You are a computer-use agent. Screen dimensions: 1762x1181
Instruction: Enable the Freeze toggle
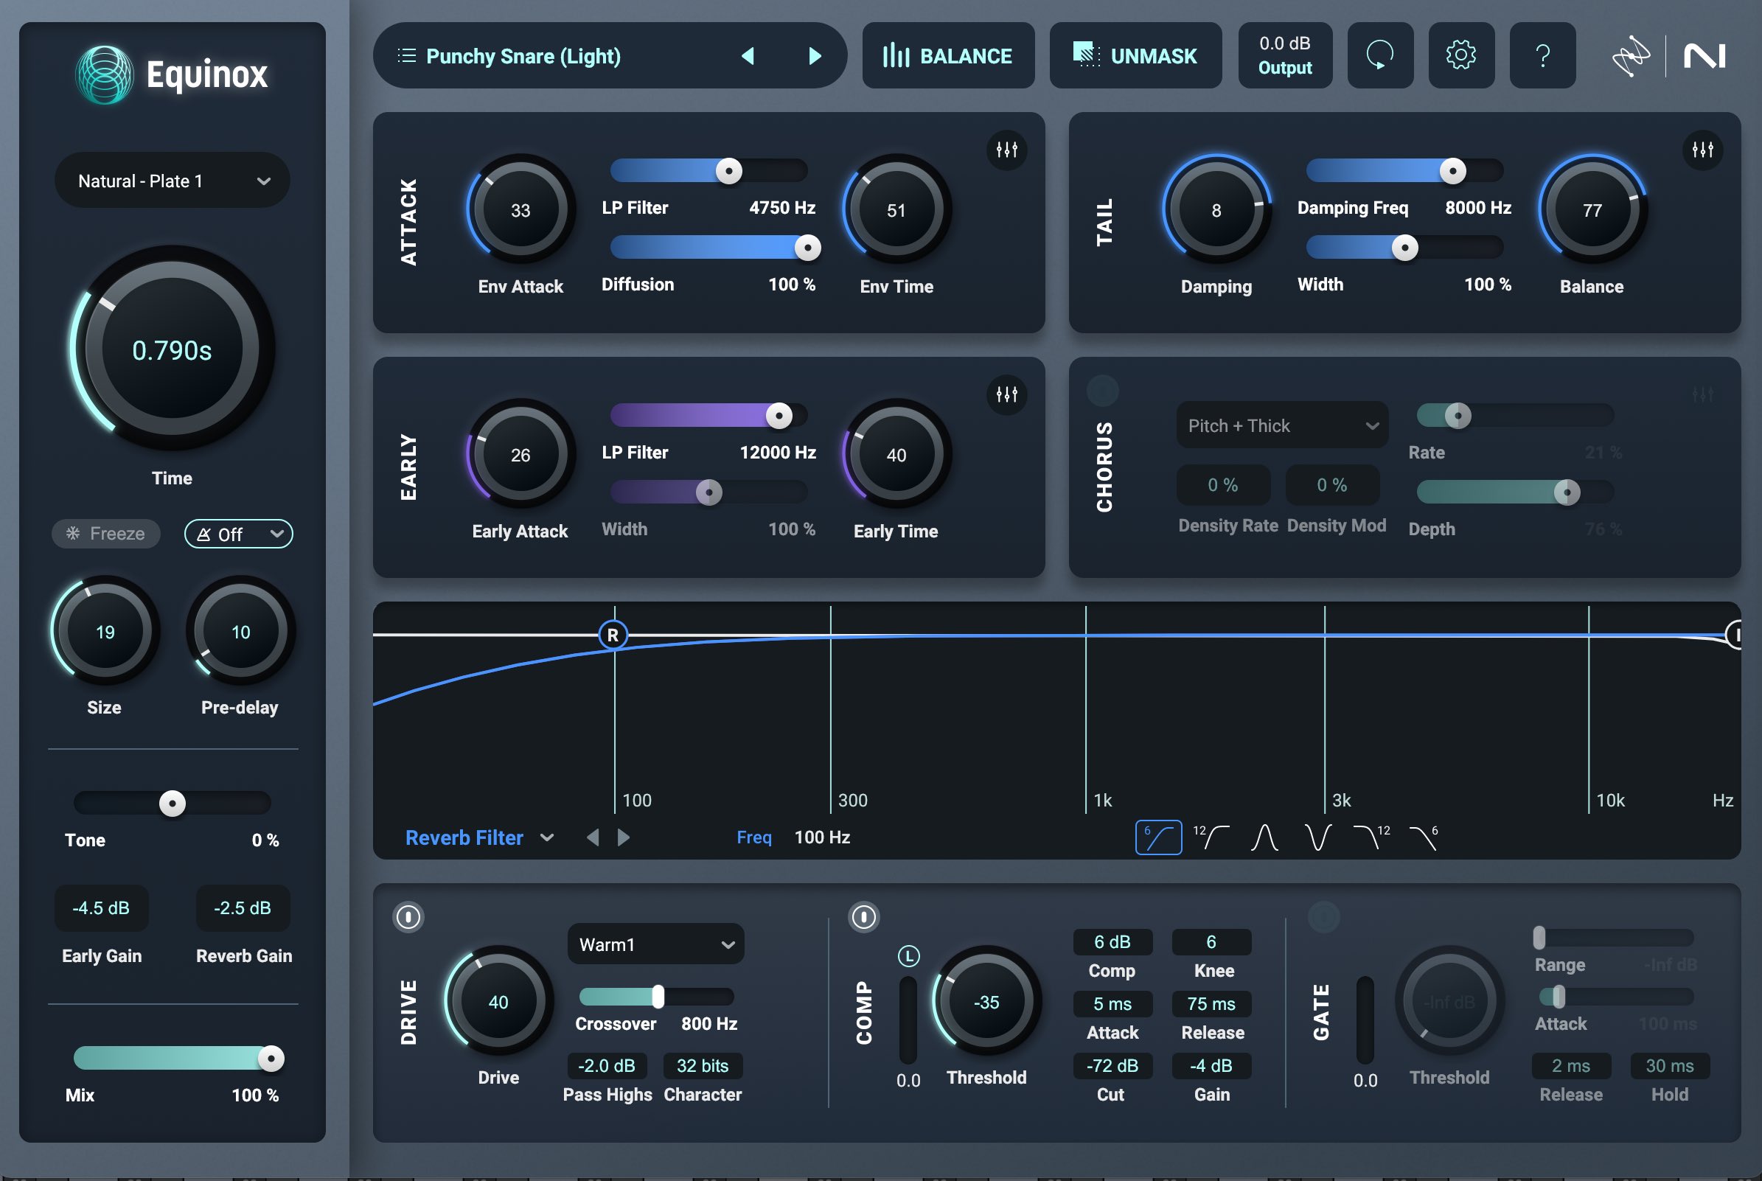pyautogui.click(x=105, y=533)
